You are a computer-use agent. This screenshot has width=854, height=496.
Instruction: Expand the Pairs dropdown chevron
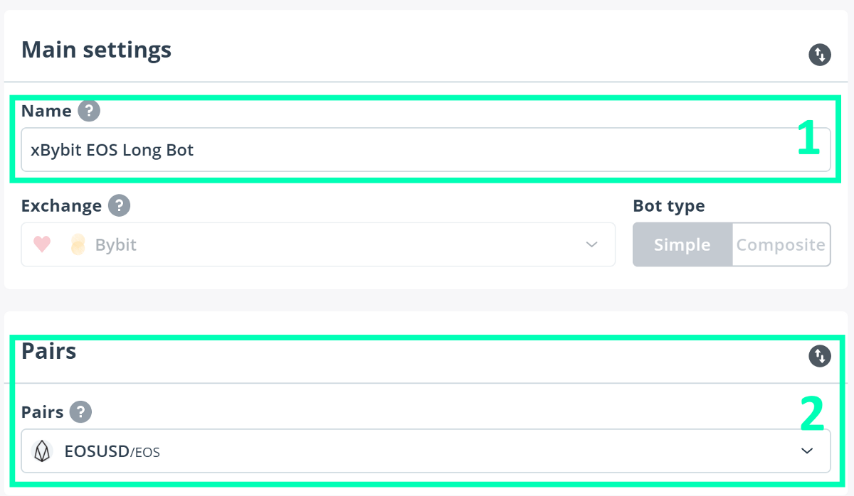806,451
